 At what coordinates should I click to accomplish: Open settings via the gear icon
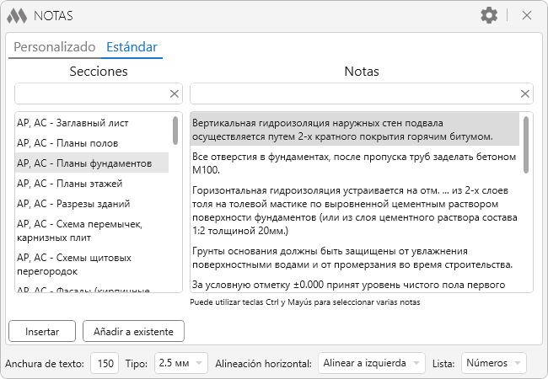pos(489,15)
